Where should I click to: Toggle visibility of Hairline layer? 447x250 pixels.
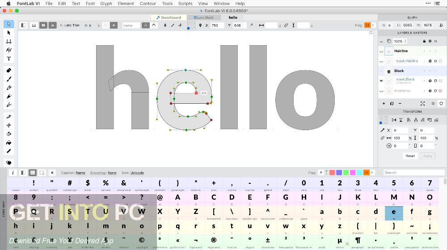click(381, 51)
